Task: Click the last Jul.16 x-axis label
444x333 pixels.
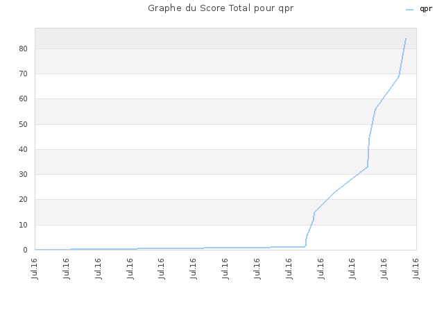Action: (x=416, y=268)
